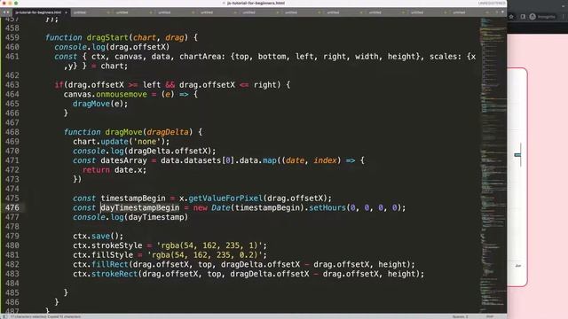The height and width of the screenshot is (319, 568).
Task: Click line number 468 in gutter
Action: tap(12, 132)
